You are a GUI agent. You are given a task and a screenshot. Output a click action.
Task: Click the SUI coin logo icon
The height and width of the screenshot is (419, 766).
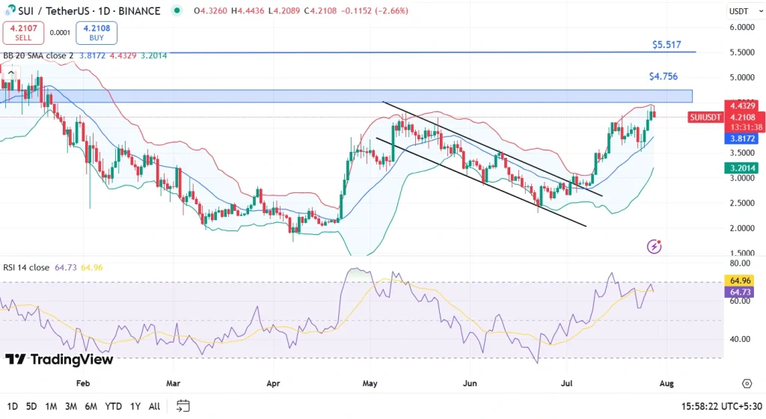pos(10,10)
